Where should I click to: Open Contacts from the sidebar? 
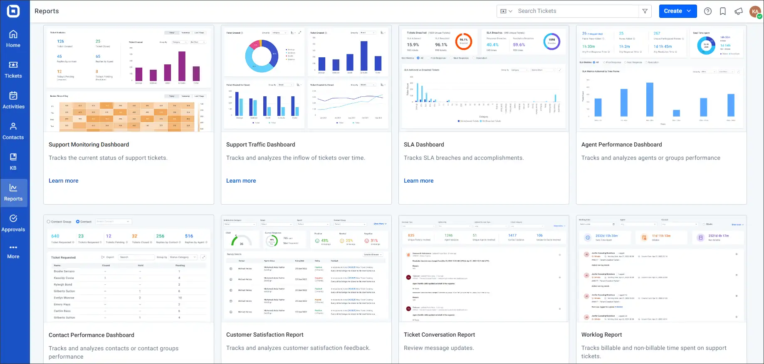(x=13, y=131)
